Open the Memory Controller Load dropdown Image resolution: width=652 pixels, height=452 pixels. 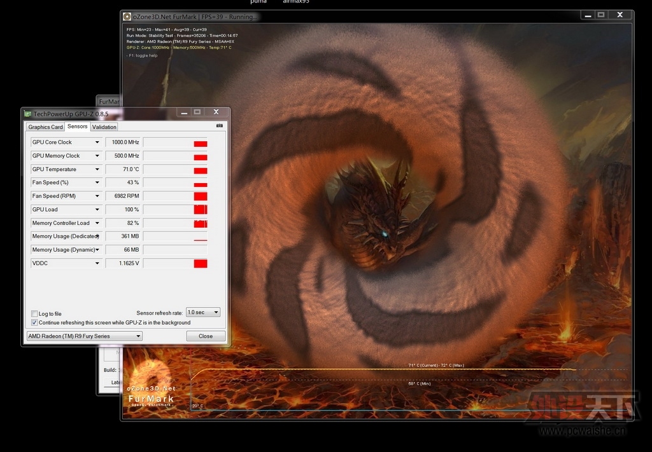97,223
